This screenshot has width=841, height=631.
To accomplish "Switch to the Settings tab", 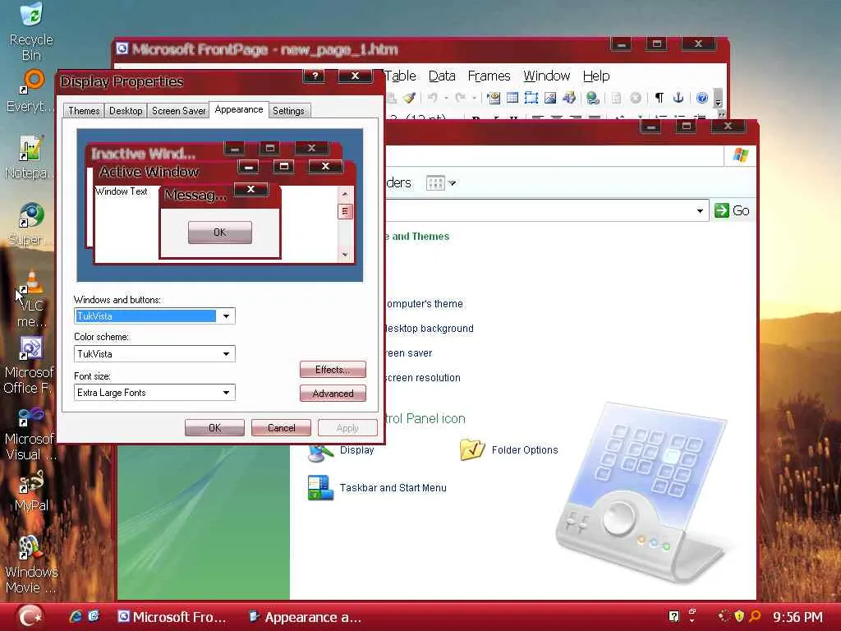I will 288,111.
